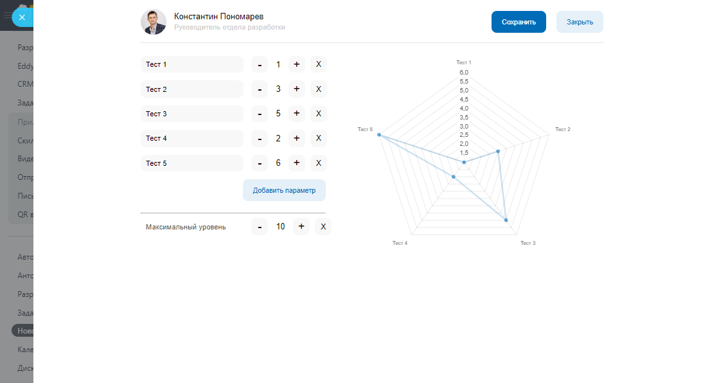The height and width of the screenshot is (383, 710).
Task: Remove Тест 1 parameter with X
Action: click(319, 64)
